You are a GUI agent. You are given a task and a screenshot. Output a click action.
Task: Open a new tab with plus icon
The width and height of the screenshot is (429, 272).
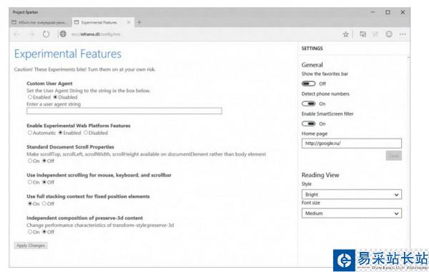(x=139, y=22)
